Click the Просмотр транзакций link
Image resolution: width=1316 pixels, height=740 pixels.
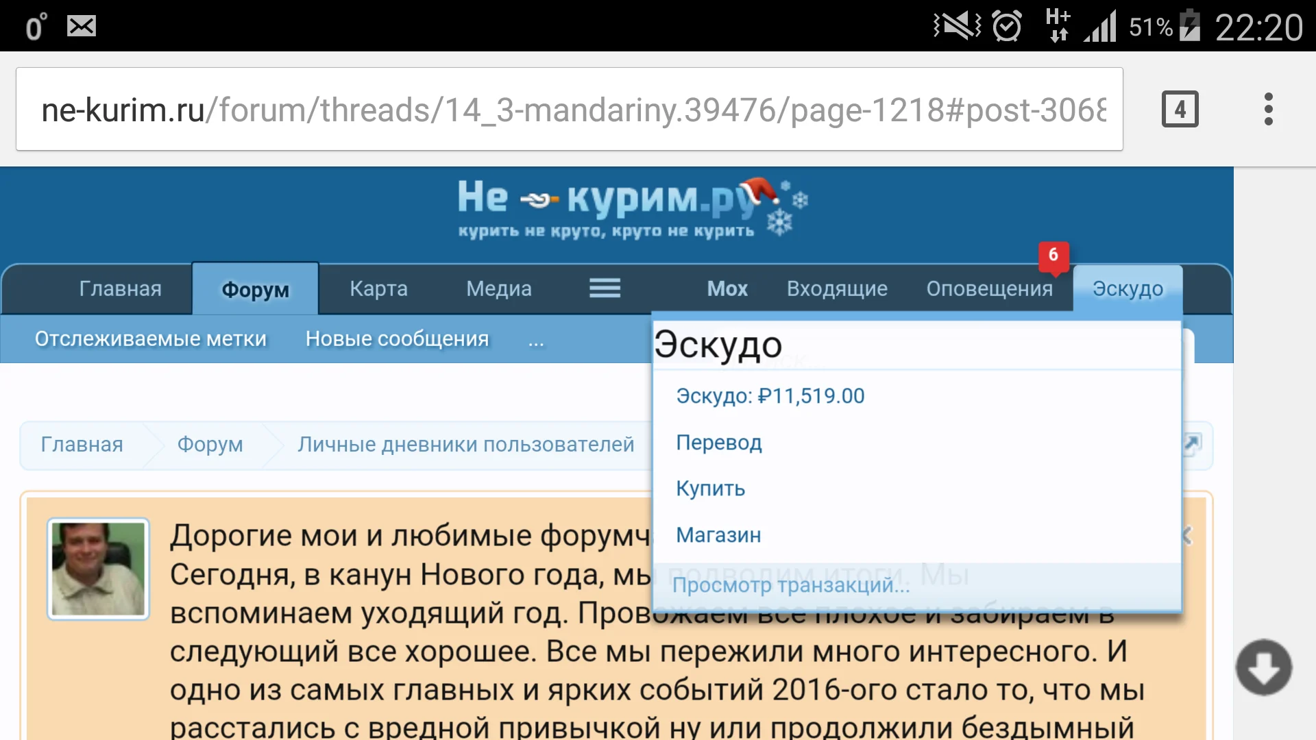click(x=790, y=585)
